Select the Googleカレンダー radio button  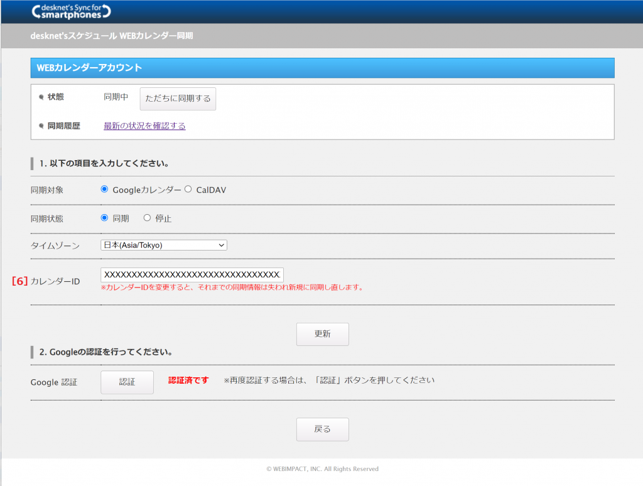[105, 189]
